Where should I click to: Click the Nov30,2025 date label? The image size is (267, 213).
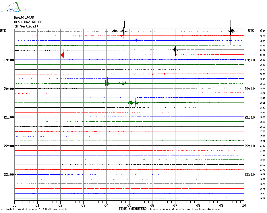pos(24,18)
